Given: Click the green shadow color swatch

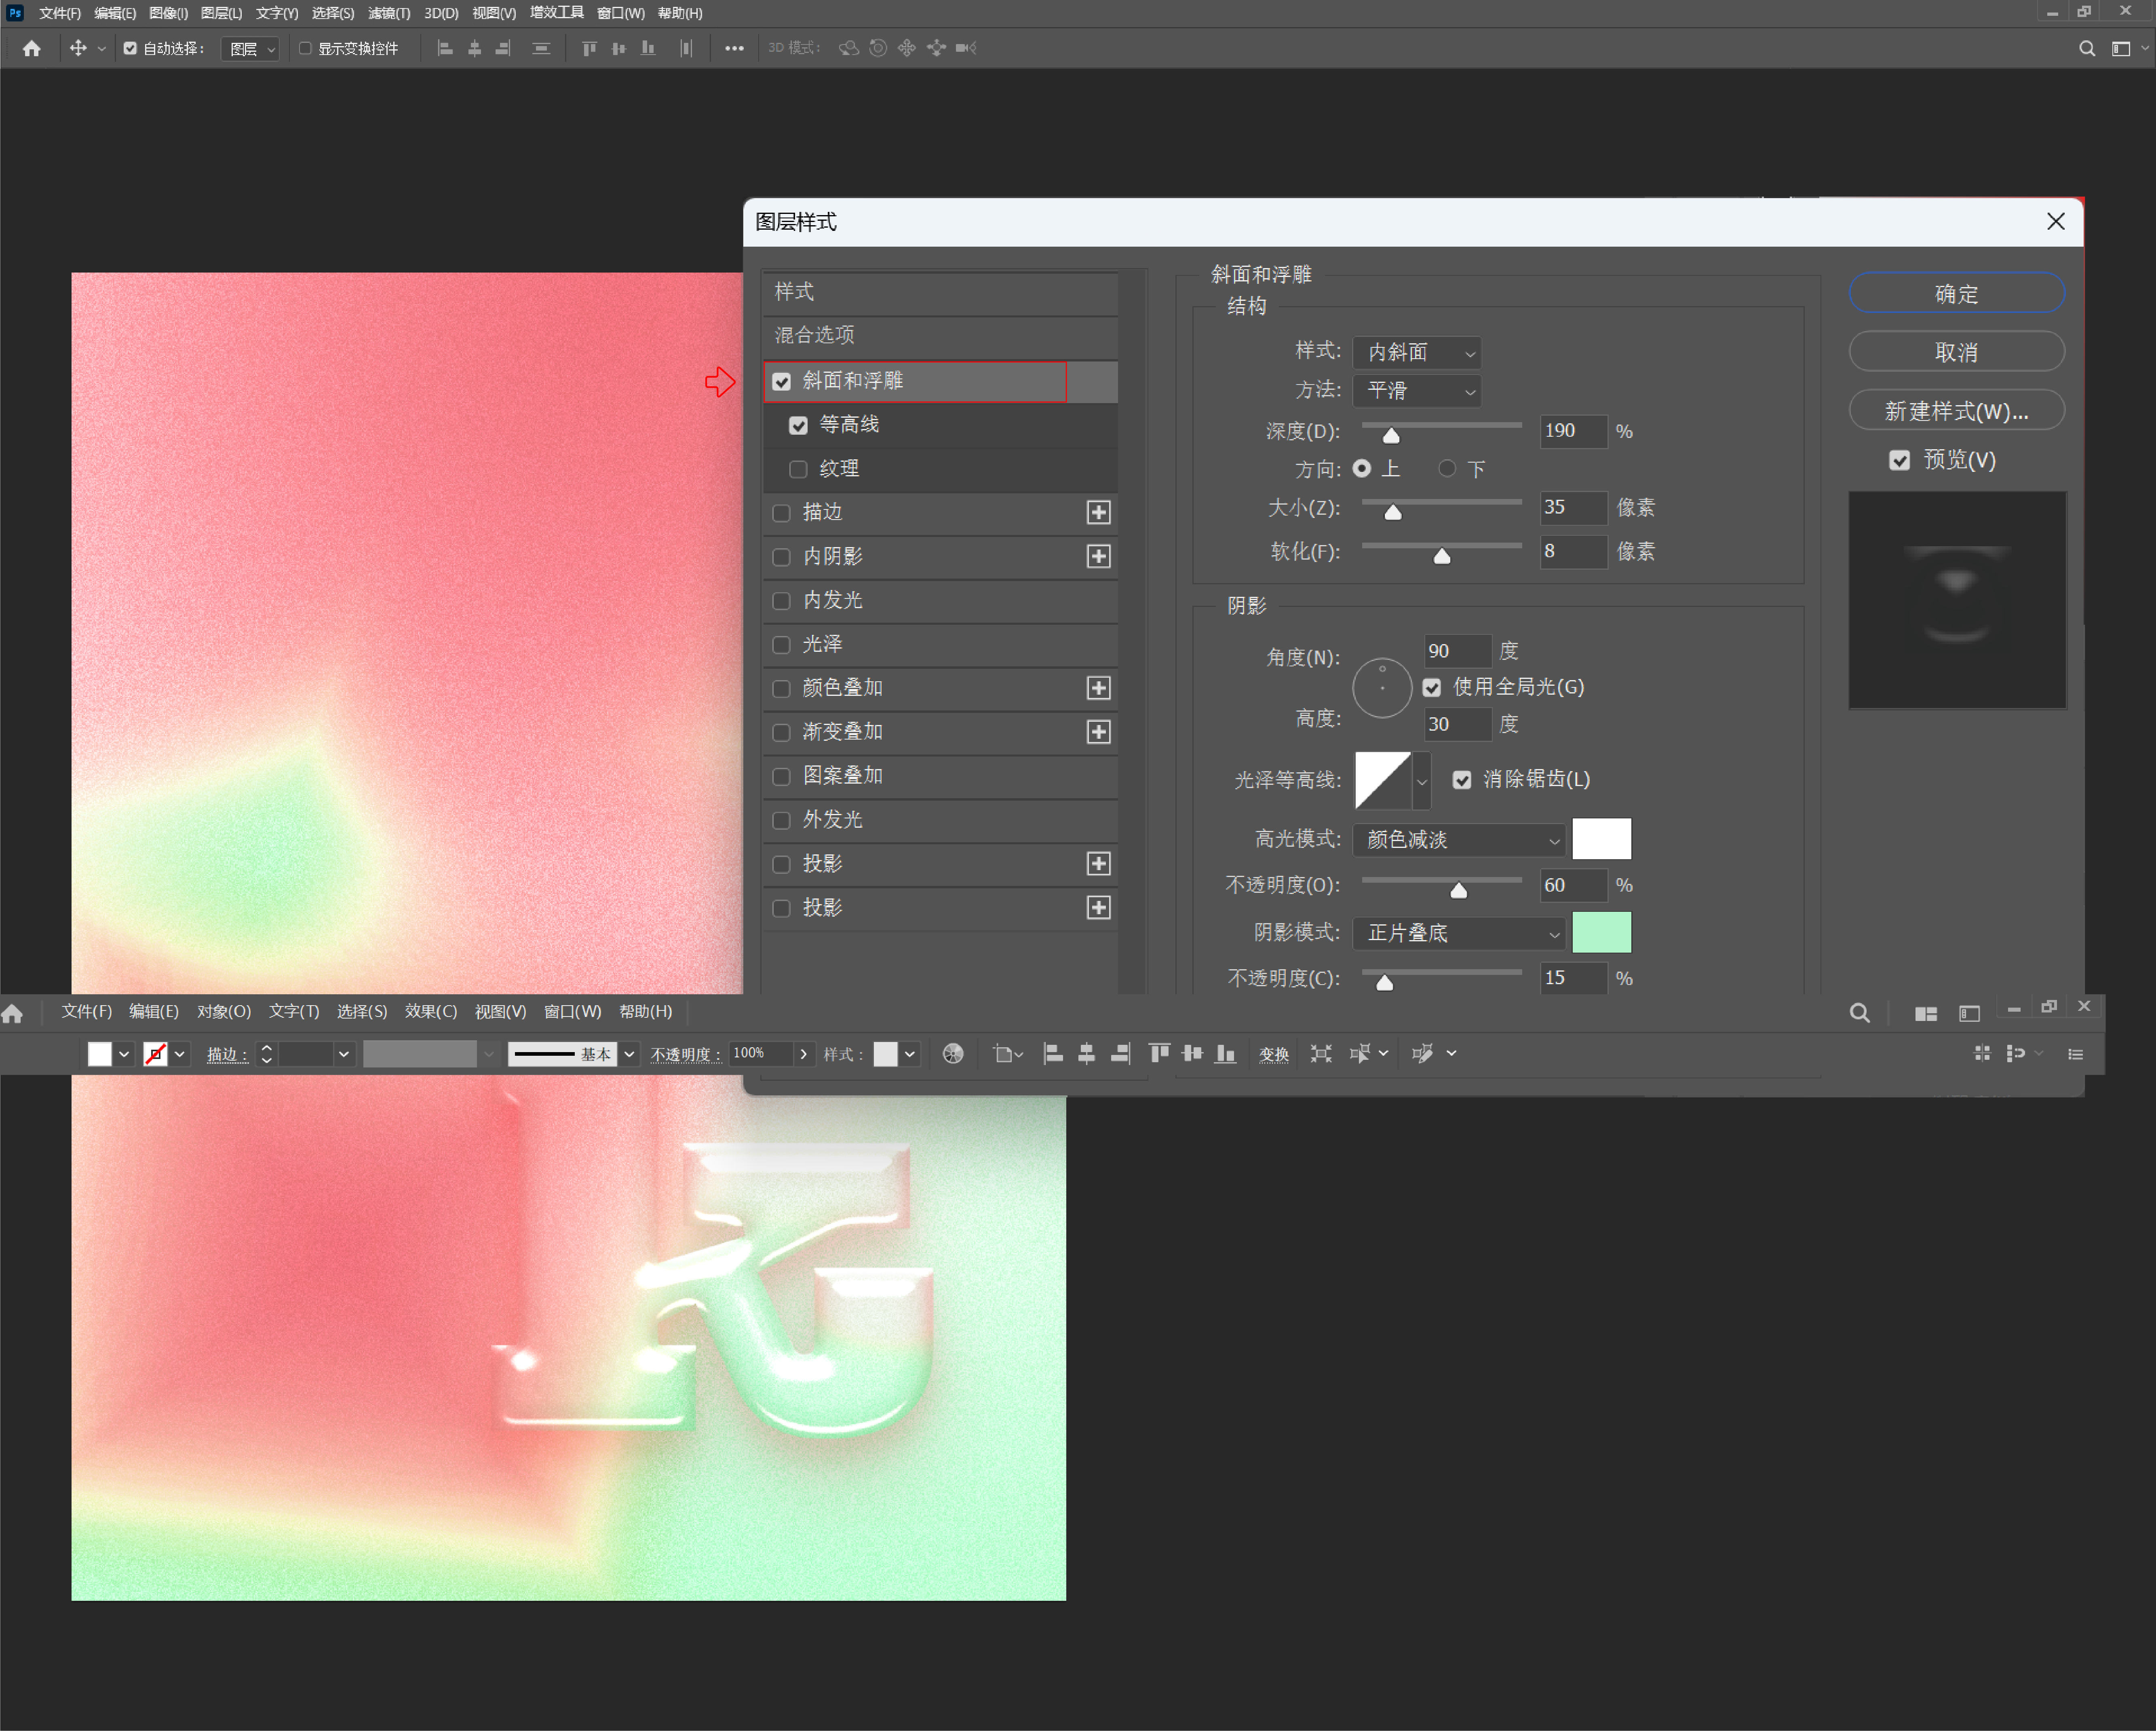Looking at the screenshot, I should pyautogui.click(x=1601, y=932).
